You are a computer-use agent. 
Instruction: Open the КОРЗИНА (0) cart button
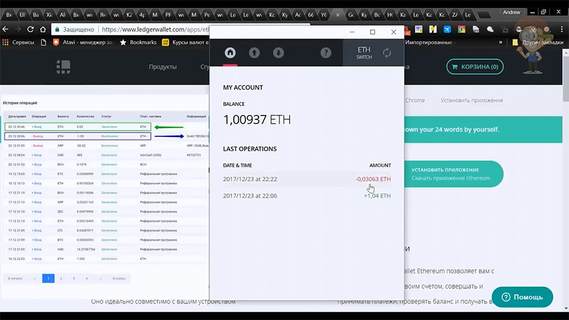(x=475, y=67)
